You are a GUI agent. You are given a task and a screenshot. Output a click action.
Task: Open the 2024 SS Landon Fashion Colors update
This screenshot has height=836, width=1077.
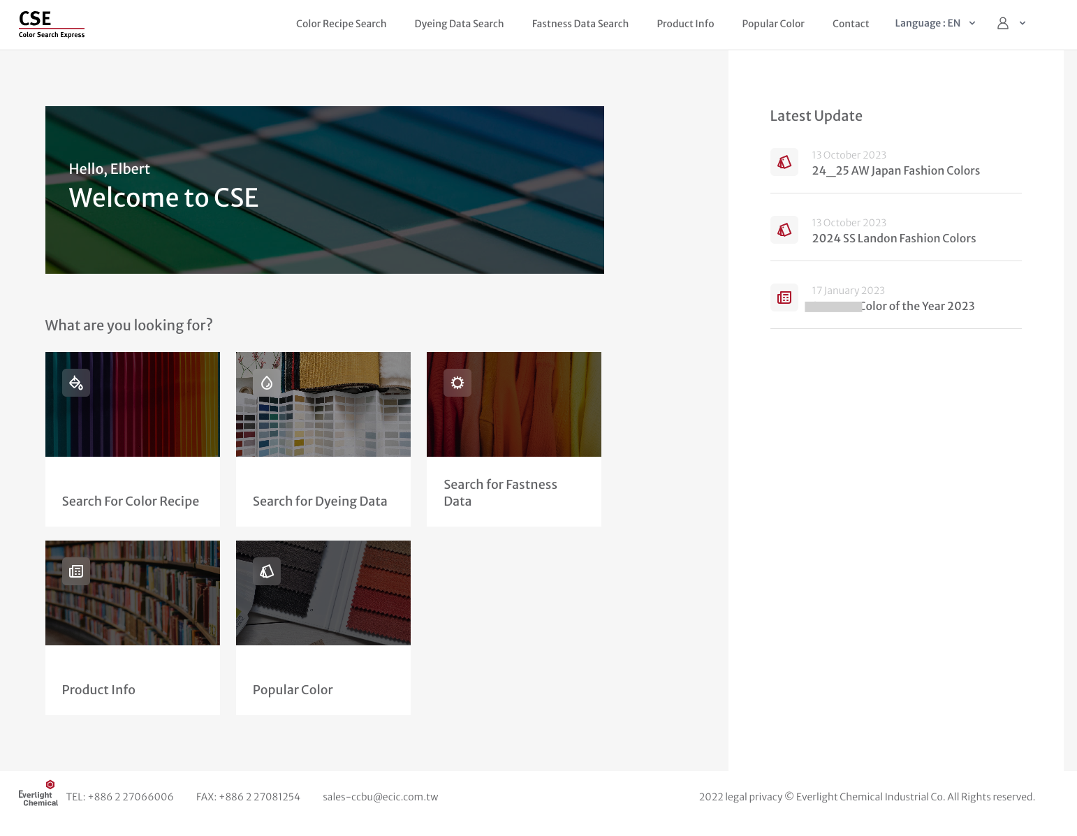894,238
